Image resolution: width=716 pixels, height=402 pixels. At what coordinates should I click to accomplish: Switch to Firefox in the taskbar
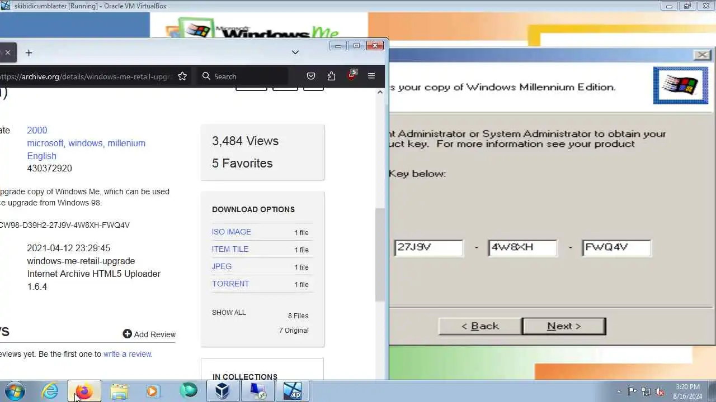coord(84,391)
